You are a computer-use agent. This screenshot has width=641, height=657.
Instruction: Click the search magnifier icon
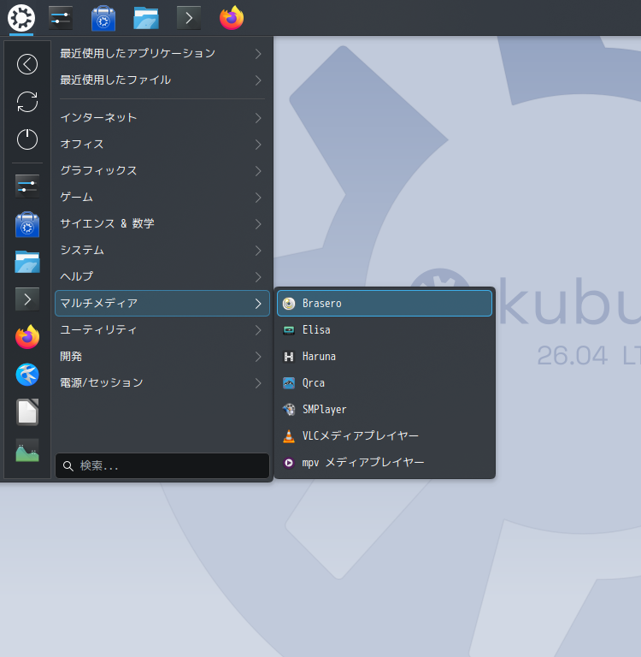click(68, 465)
